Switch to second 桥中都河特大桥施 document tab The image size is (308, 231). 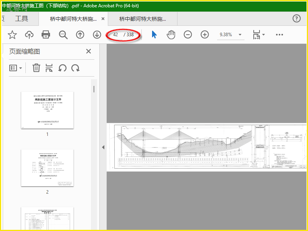point(142,19)
